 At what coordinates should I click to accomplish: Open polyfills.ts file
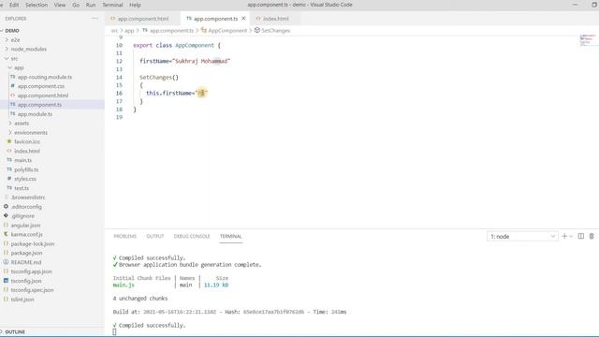click(26, 169)
